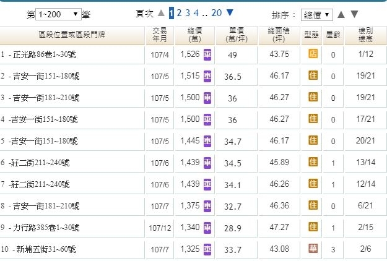Go to page 2
Screen dimensions: 387x261
click(179, 12)
